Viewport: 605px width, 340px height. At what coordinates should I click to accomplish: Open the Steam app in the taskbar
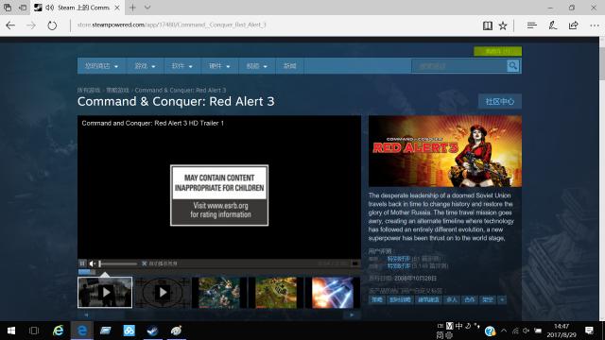(153, 331)
